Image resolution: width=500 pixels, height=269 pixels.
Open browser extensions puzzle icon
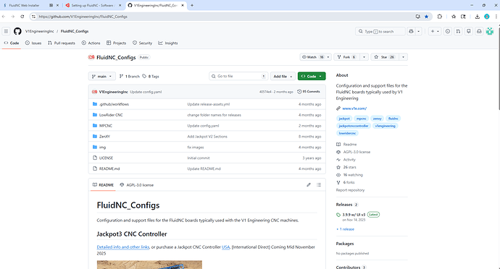click(440, 17)
